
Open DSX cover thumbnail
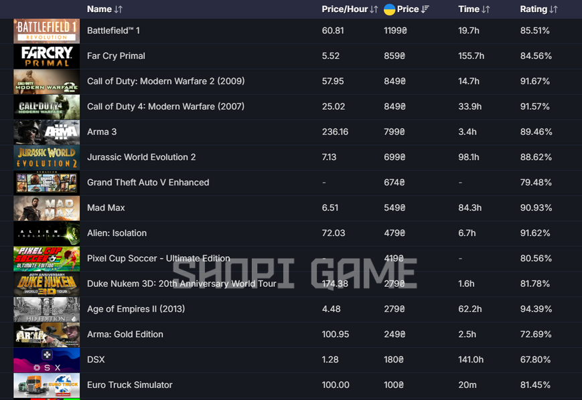tap(47, 360)
